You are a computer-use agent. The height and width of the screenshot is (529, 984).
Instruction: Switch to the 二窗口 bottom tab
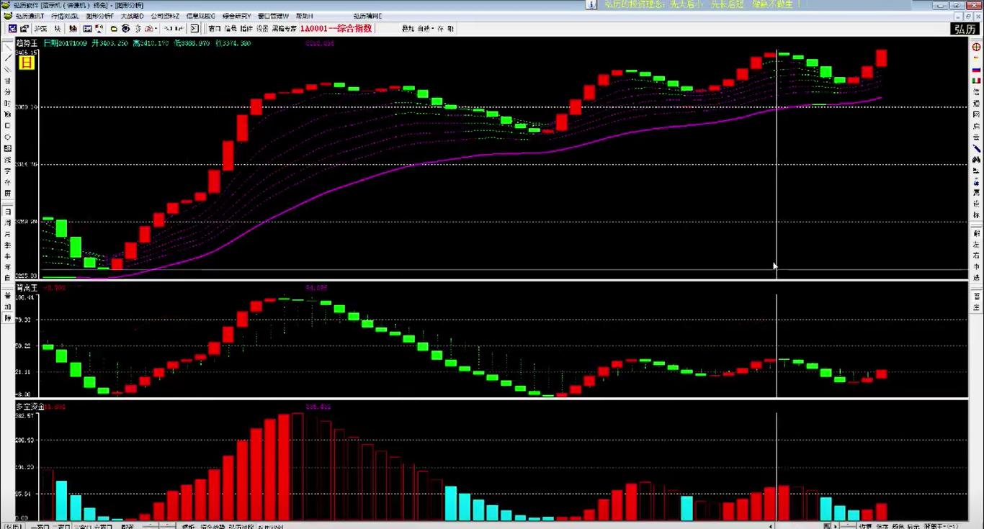[x=63, y=526]
